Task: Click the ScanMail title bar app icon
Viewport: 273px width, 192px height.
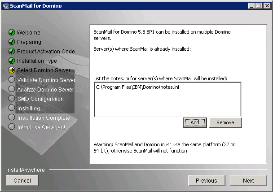Action: tap(5, 6)
